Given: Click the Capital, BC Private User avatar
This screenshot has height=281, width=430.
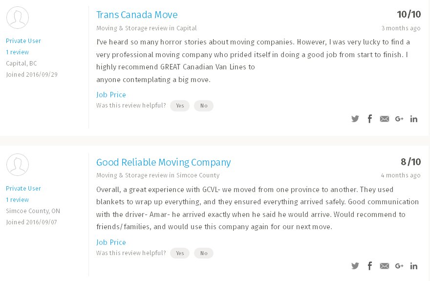Looking at the screenshot, I should (18, 18).
